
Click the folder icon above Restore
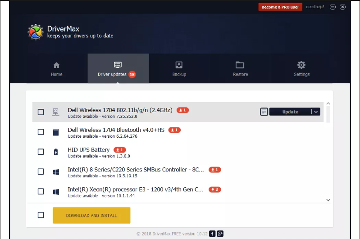pos(240,65)
